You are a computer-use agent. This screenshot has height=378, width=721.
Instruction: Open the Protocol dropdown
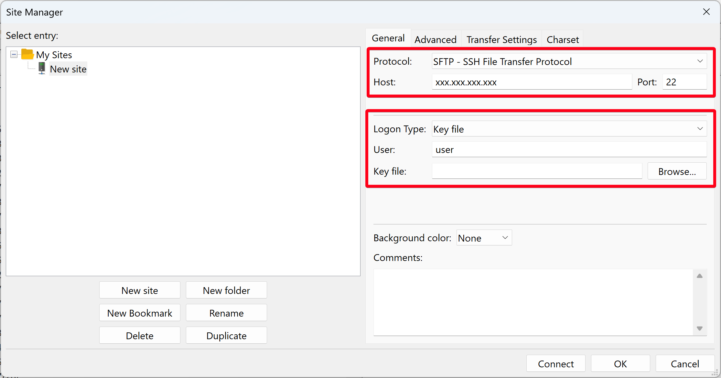click(x=569, y=61)
